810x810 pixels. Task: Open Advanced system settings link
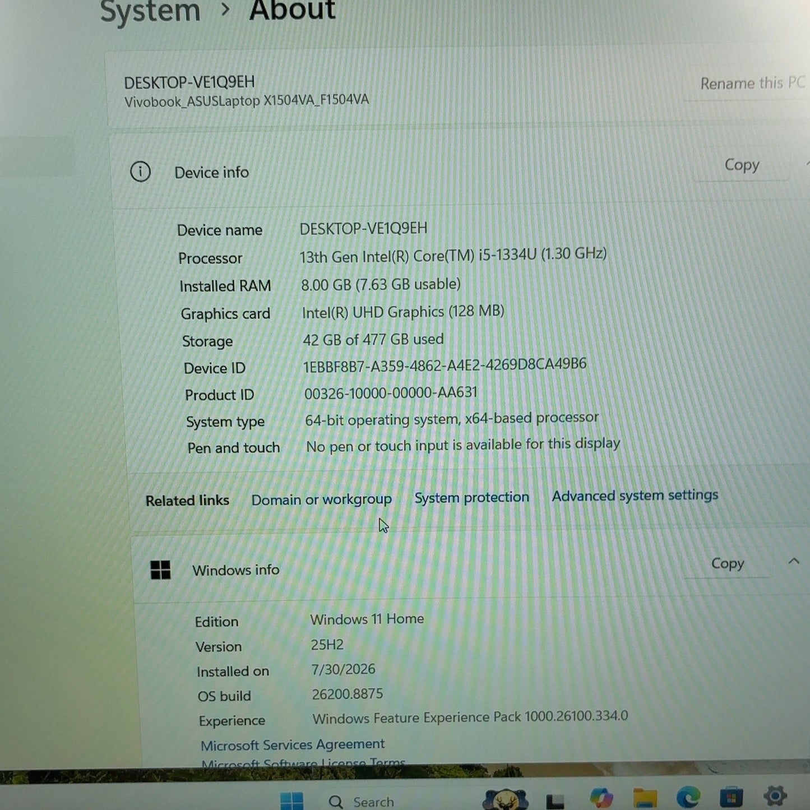tap(635, 496)
